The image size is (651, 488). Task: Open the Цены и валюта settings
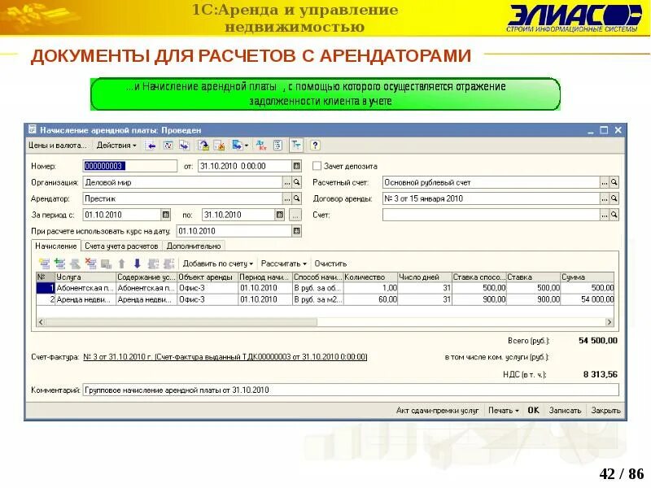pyautogui.click(x=57, y=146)
